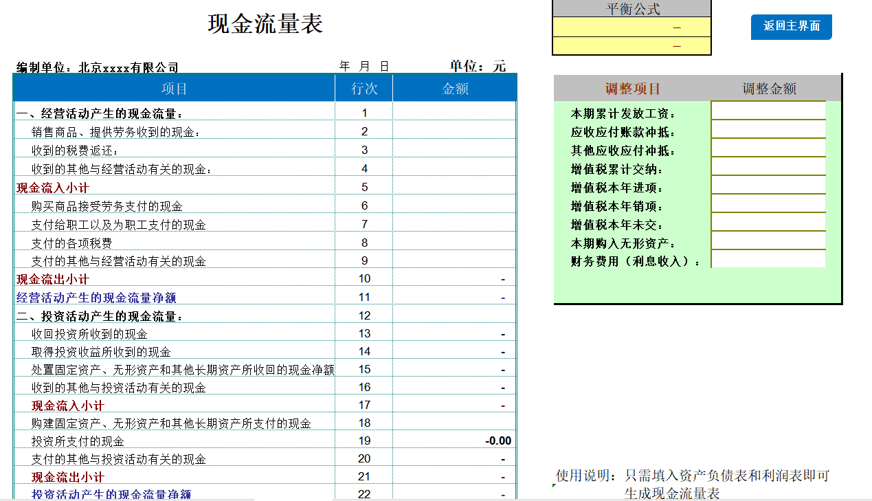Select the 项目 column header
Viewport: 872px width, 501px height.
[x=172, y=89]
